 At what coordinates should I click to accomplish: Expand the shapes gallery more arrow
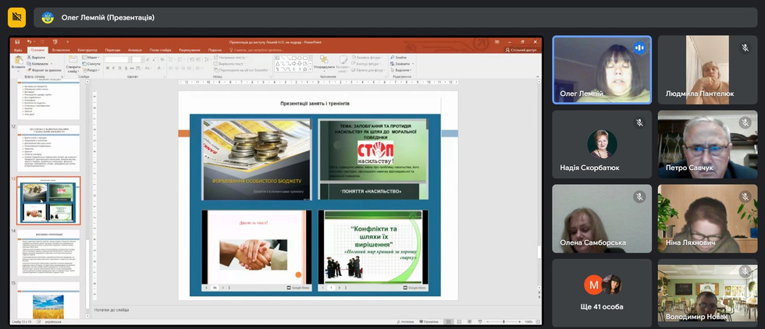click(x=311, y=69)
